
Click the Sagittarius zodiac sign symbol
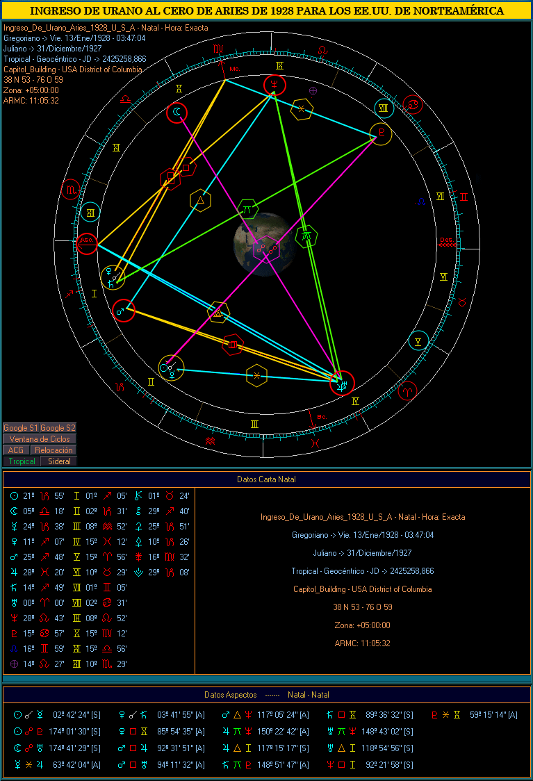[69, 294]
